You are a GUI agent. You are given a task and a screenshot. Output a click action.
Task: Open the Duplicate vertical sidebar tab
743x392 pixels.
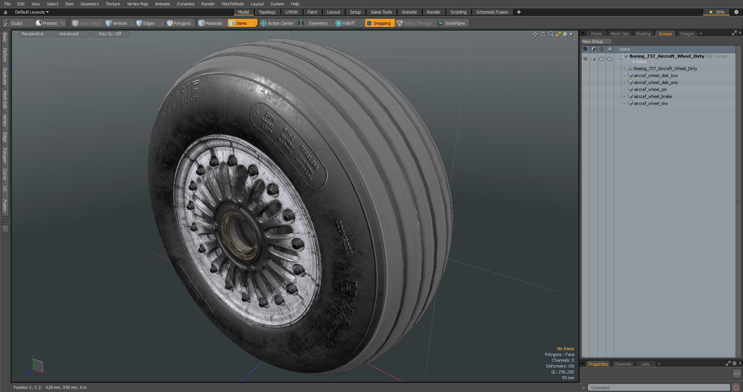[5, 76]
